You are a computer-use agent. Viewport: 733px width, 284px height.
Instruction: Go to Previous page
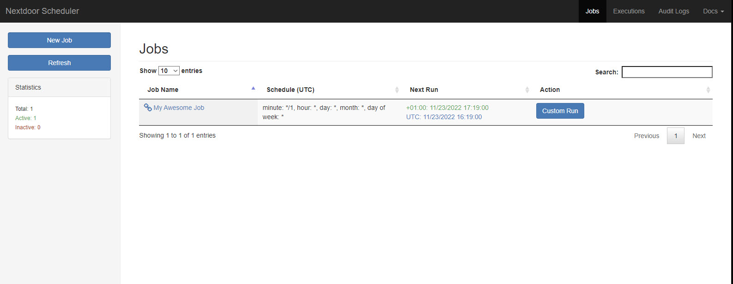[646, 136]
